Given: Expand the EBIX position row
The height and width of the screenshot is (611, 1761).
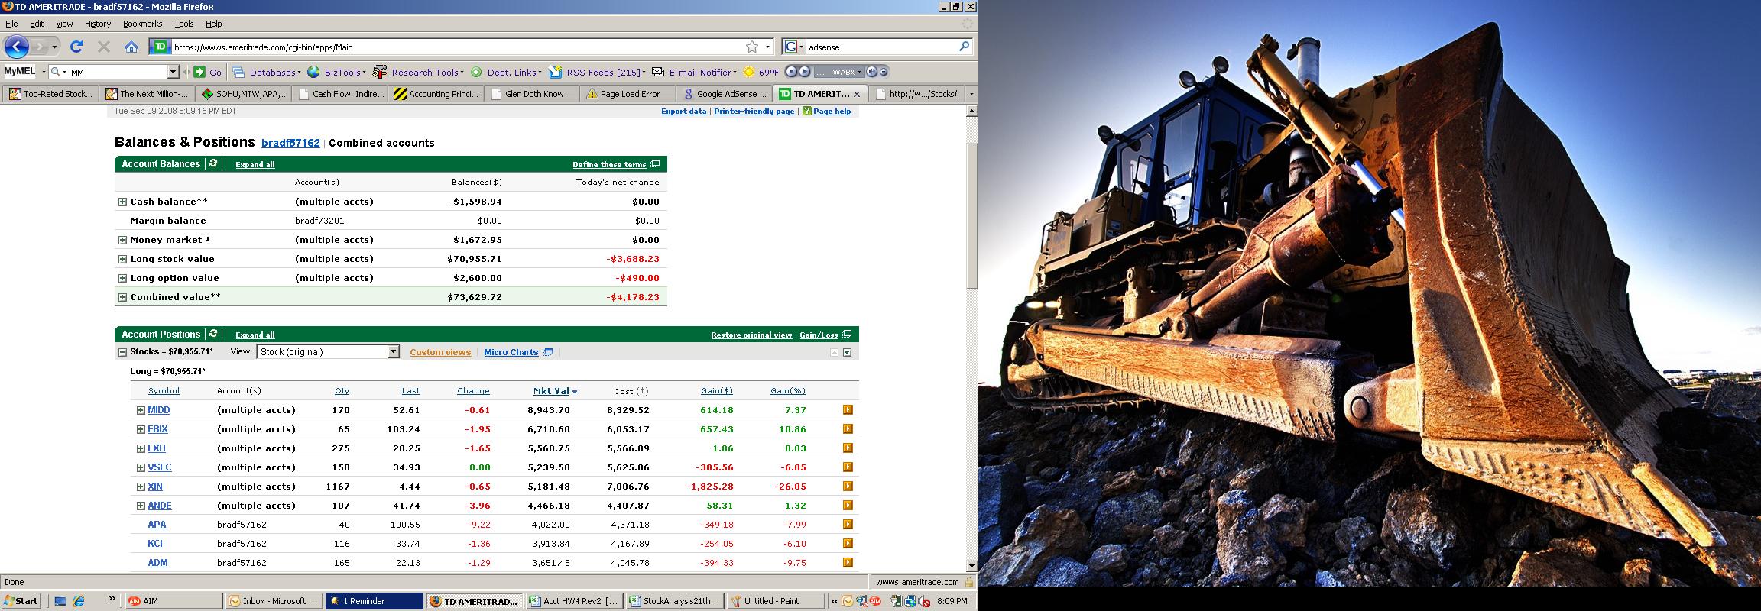Looking at the screenshot, I should 141,429.
